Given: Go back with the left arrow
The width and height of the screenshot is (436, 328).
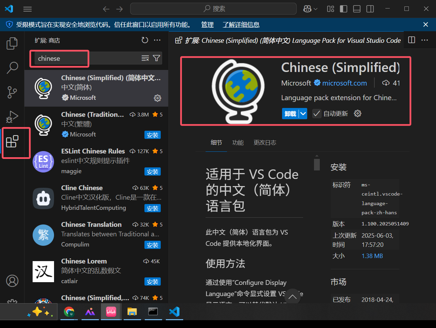Looking at the screenshot, I should [106, 9].
